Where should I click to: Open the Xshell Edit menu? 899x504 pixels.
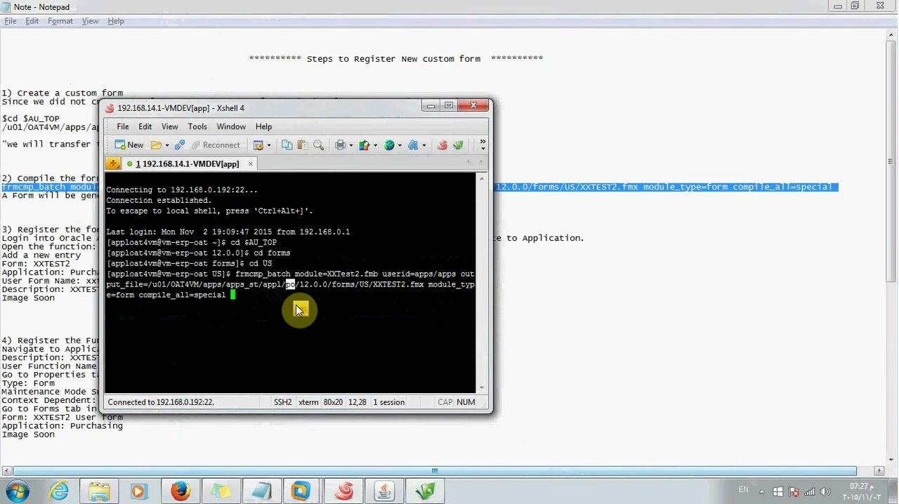[x=145, y=126]
